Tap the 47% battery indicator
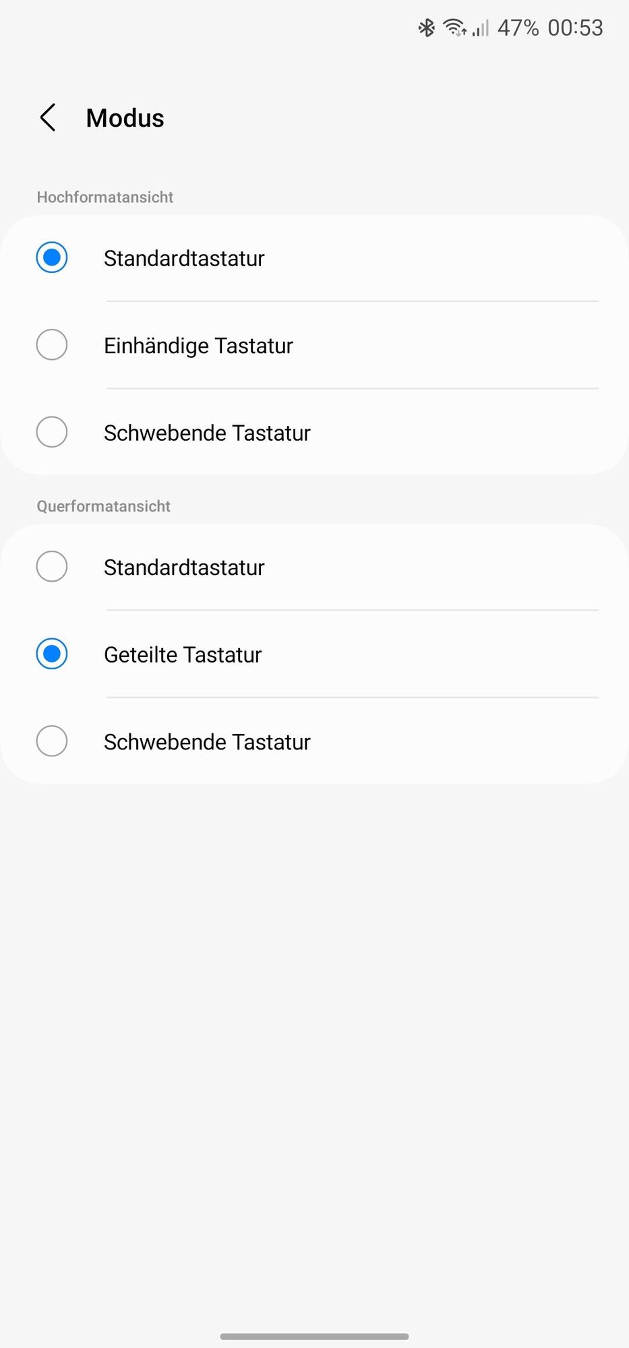This screenshot has width=629, height=1348. 518,28
